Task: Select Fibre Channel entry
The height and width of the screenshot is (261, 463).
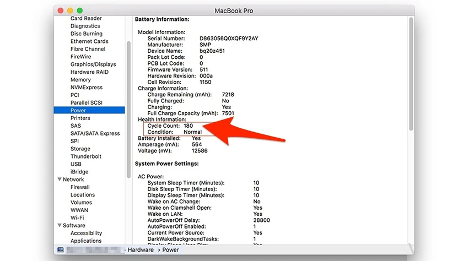Action: point(88,49)
